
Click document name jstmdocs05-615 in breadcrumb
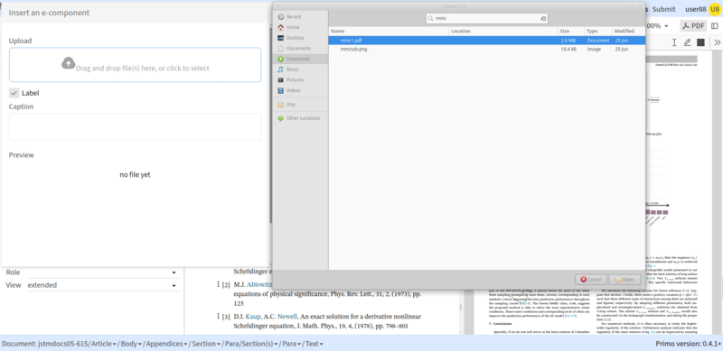click(62, 344)
